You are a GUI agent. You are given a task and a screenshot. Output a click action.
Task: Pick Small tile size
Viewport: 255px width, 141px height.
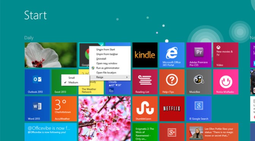(x=76, y=78)
